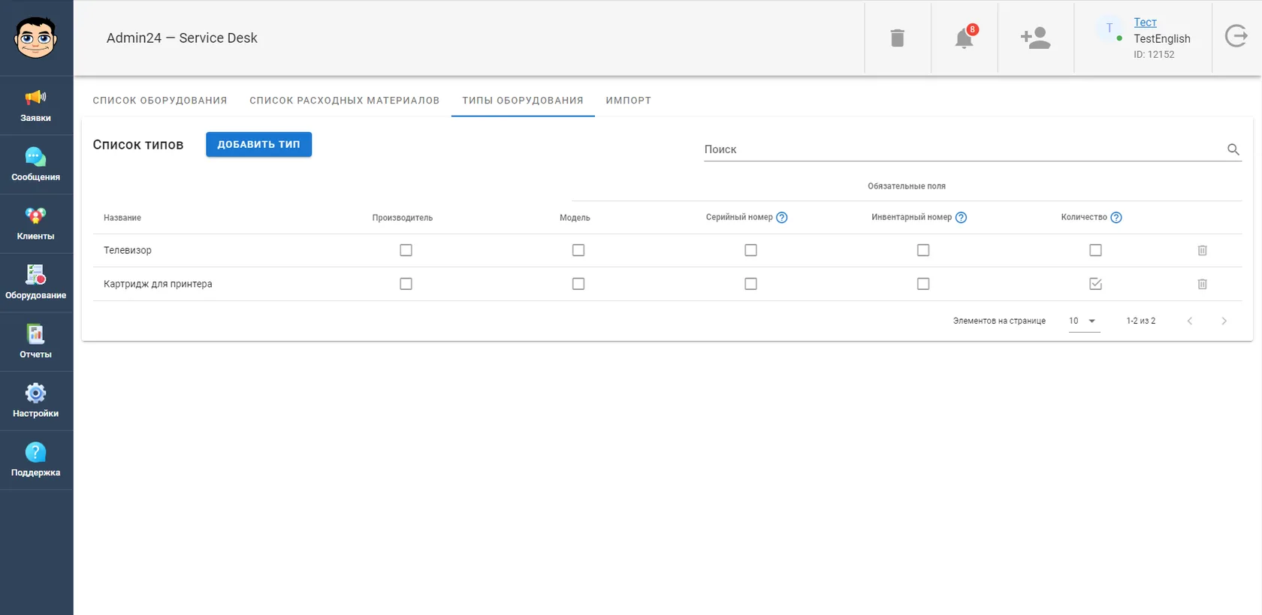Open the Оборудование sidebar section
1262x615 pixels.
point(36,283)
